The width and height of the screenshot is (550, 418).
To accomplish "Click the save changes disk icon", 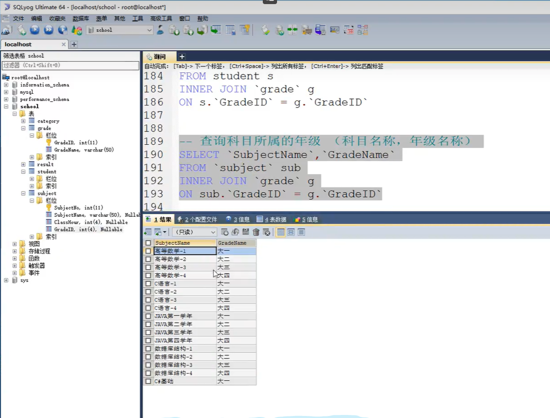I will pos(246,232).
